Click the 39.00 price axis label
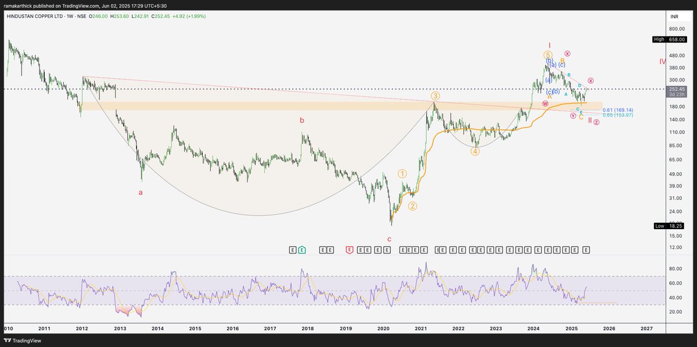 point(674,186)
